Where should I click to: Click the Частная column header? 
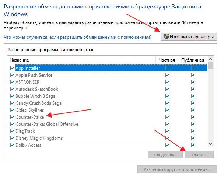(x=167, y=60)
